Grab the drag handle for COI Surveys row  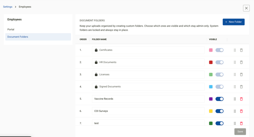point(235,111)
